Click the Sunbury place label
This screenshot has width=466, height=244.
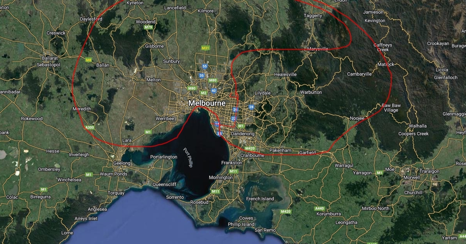pyautogui.click(x=171, y=61)
